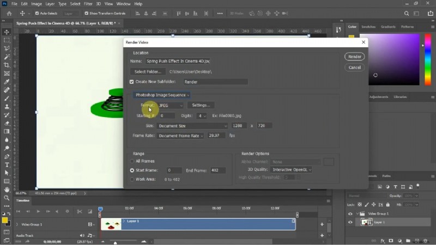Open the Document Size dropdown
436x245 pixels.
click(192, 126)
